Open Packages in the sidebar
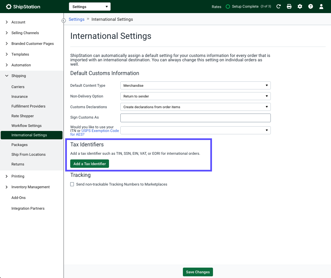 pos(19,145)
